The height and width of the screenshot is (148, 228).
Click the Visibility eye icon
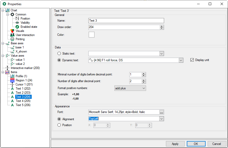click(17, 23)
